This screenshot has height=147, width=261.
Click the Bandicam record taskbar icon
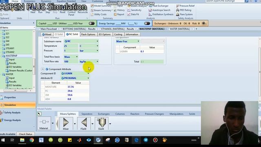[x=155, y=140]
